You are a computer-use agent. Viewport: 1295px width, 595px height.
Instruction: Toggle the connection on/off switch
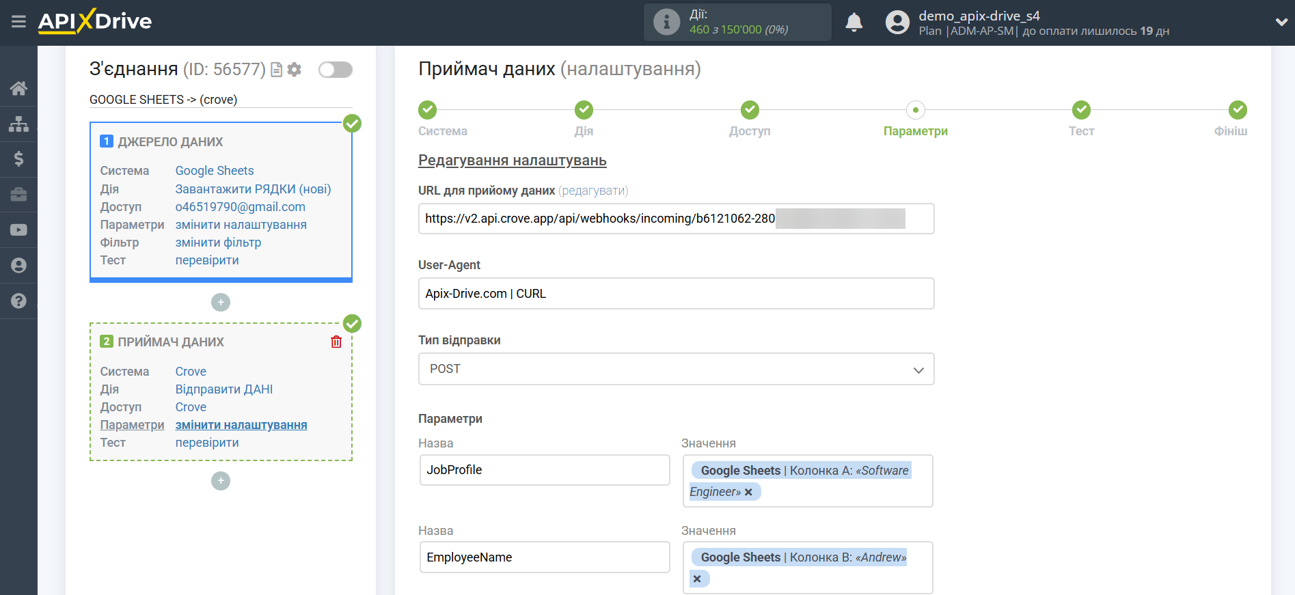335,70
